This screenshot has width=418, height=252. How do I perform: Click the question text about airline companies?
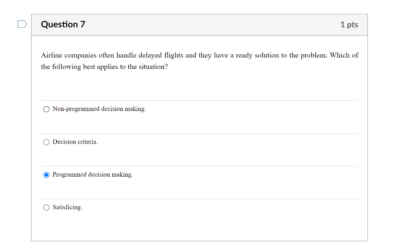coord(199,61)
